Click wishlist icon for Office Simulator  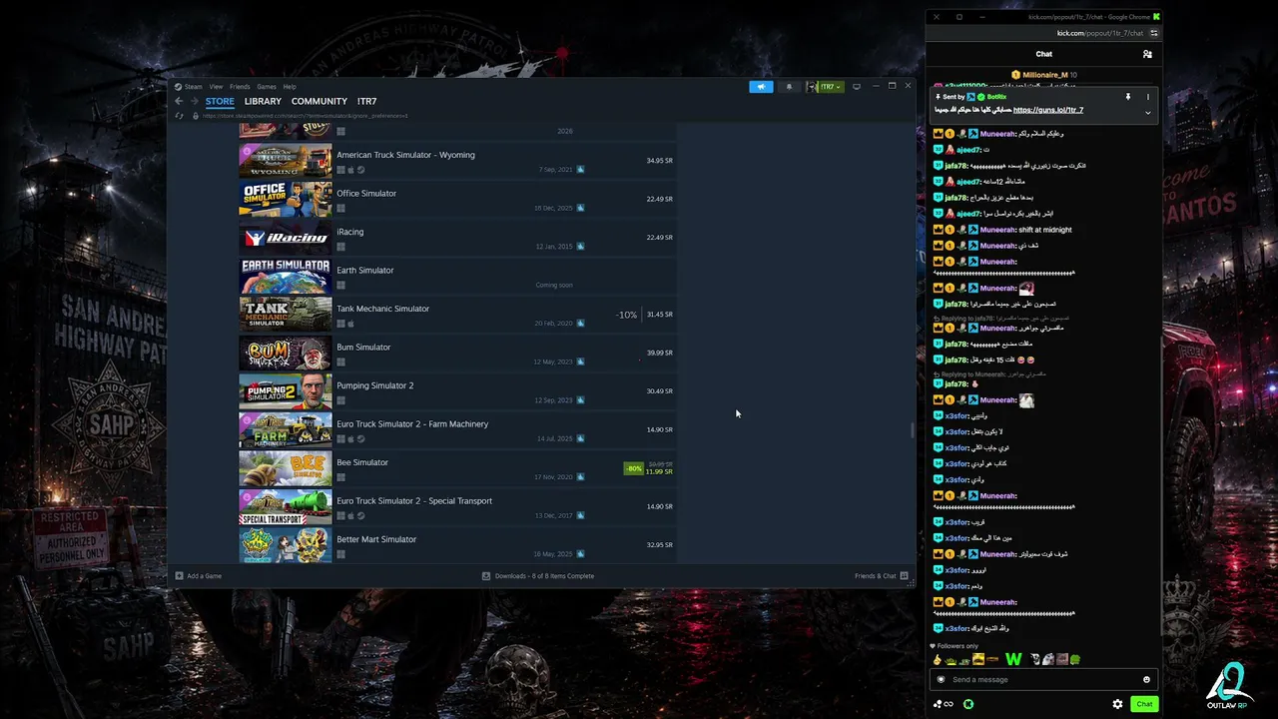coord(580,208)
